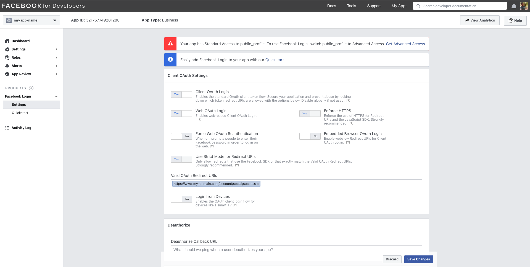The image size is (530, 267).
Task: Enable Force Web OAuth Reauthentication
Action: click(x=181, y=136)
